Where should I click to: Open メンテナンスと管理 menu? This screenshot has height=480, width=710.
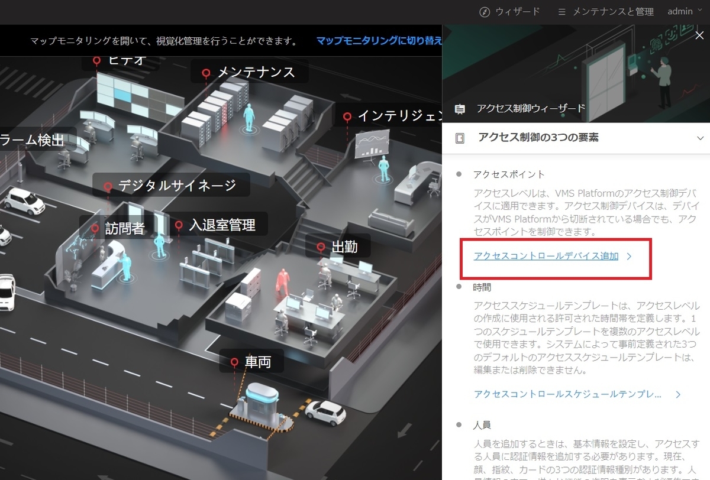pos(606,11)
